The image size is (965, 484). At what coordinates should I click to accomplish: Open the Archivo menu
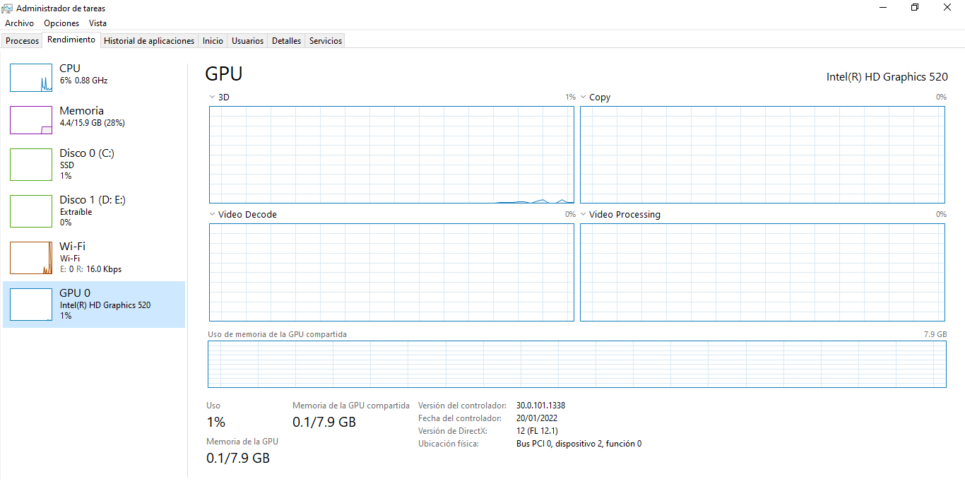click(x=19, y=23)
